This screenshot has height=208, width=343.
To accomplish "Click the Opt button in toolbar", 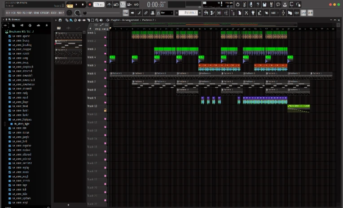I will click(297, 13).
